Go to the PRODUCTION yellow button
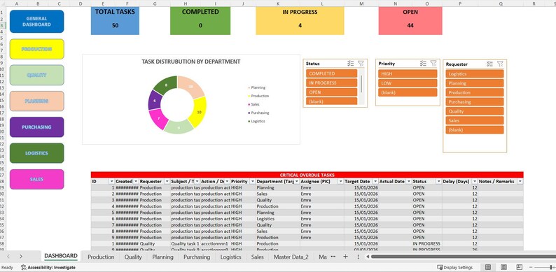 click(37, 49)
